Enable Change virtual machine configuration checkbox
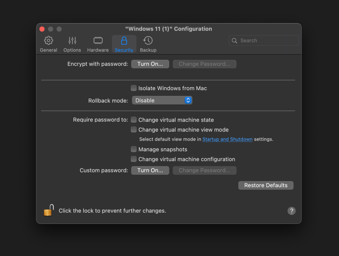This screenshot has width=339, height=256. [x=134, y=159]
